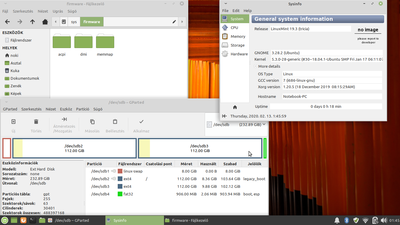Select System in the Sysinfo sidebar
This screenshot has width=400, height=225.
[235, 19]
